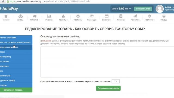
Task: Click the user avatar picture
Action: pos(160,9)
